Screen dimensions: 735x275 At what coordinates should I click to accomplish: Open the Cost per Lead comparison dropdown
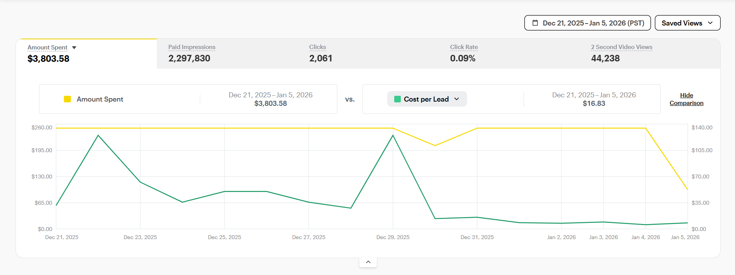coord(427,99)
